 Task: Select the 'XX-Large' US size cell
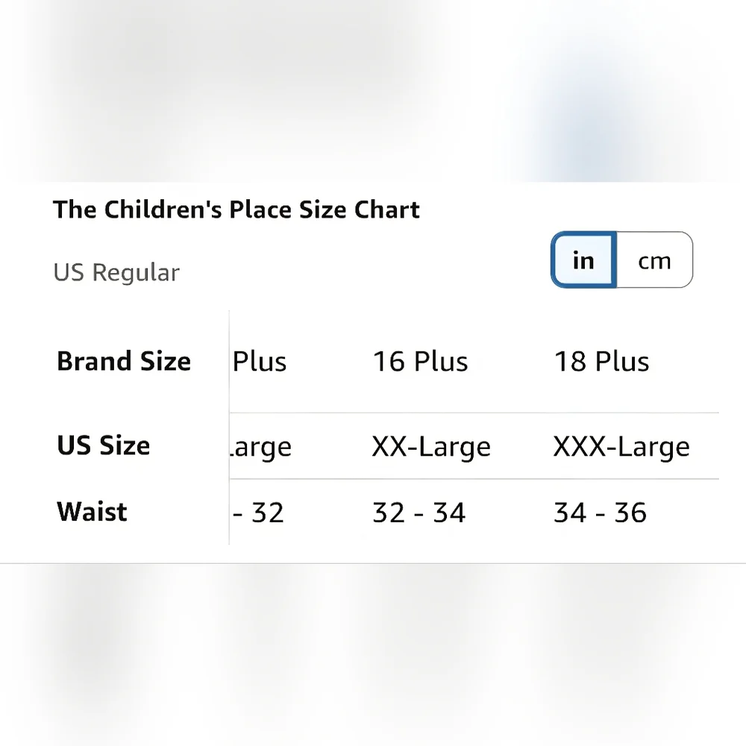pyautogui.click(x=431, y=446)
